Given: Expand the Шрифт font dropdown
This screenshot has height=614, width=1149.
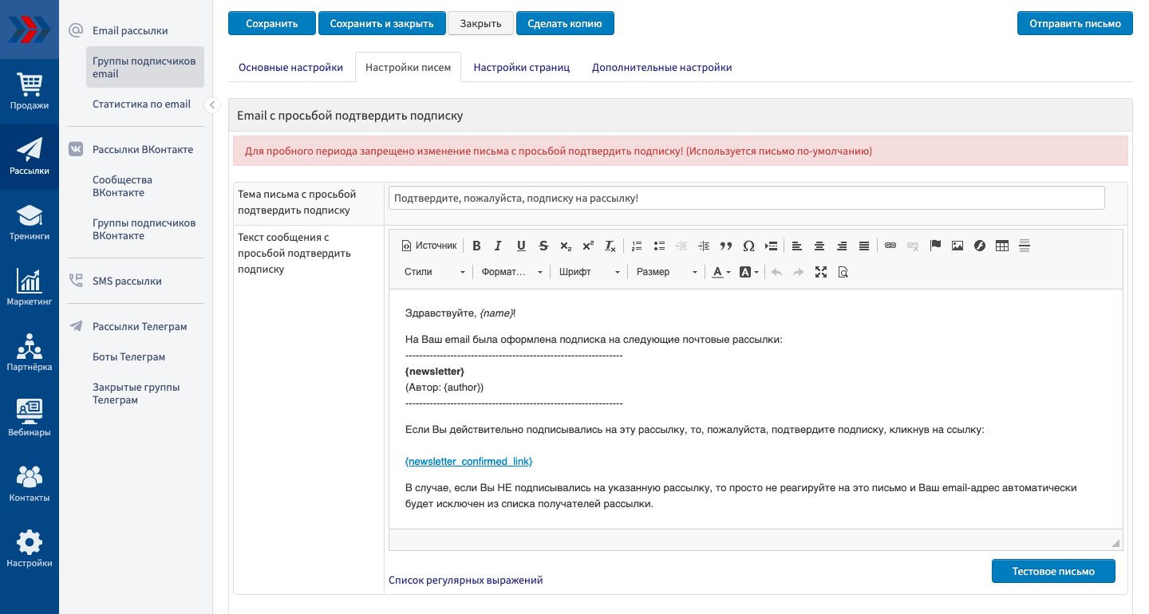Looking at the screenshot, I should pyautogui.click(x=589, y=272).
